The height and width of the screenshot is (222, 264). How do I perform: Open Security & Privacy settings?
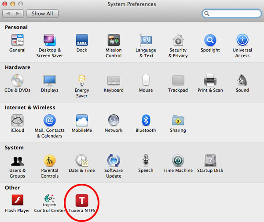(x=178, y=40)
